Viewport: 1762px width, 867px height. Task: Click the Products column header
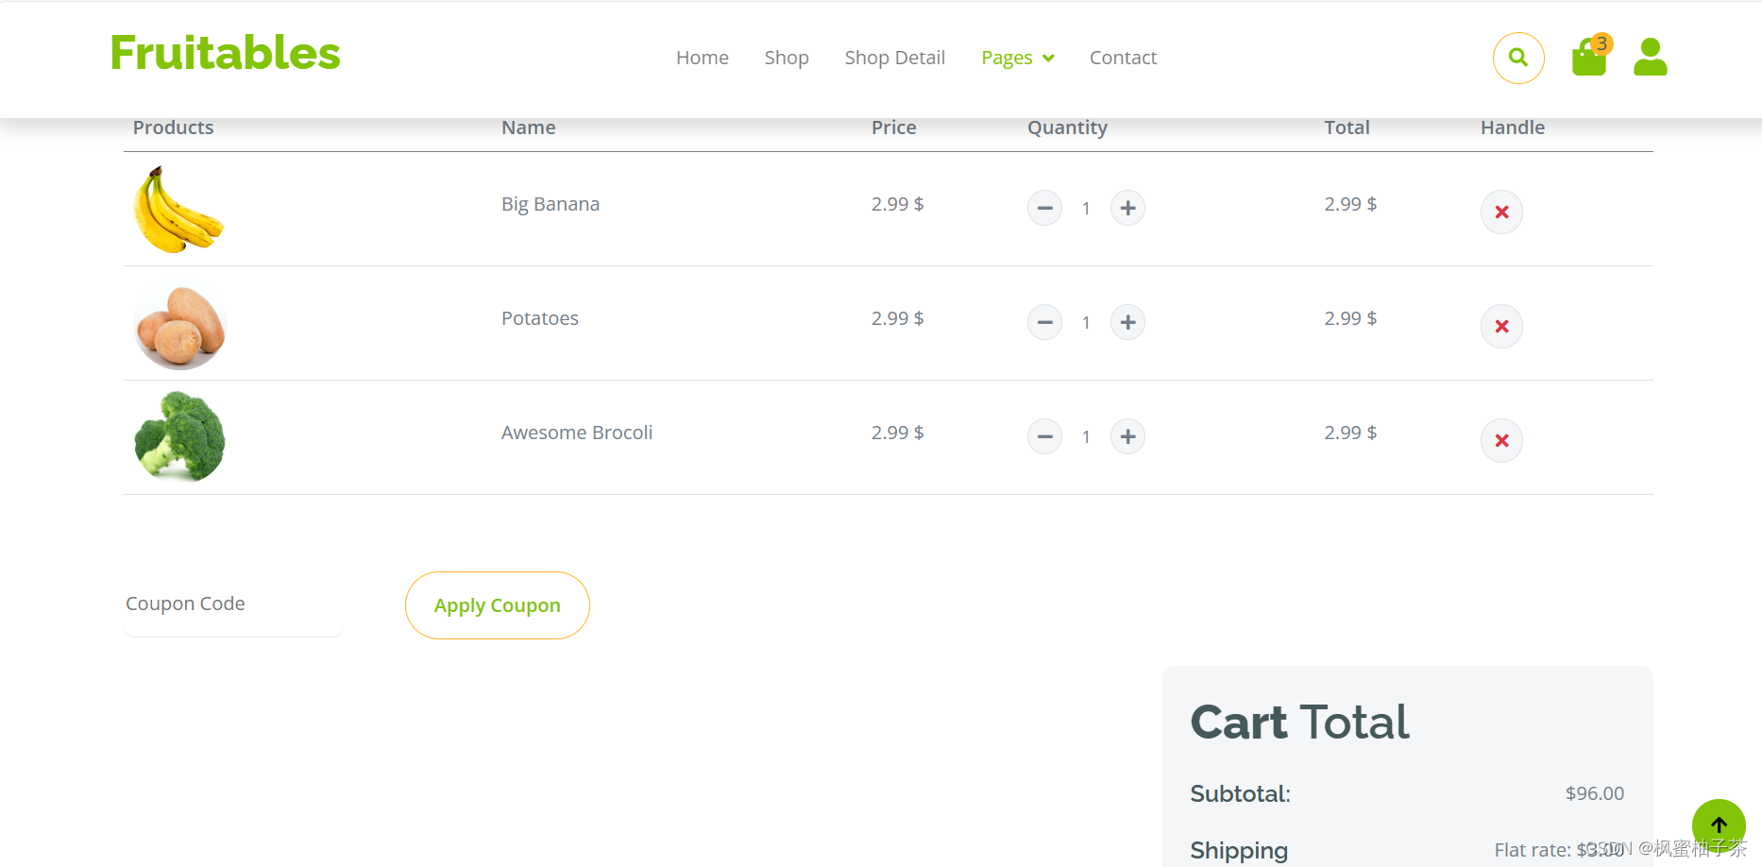[x=174, y=127]
